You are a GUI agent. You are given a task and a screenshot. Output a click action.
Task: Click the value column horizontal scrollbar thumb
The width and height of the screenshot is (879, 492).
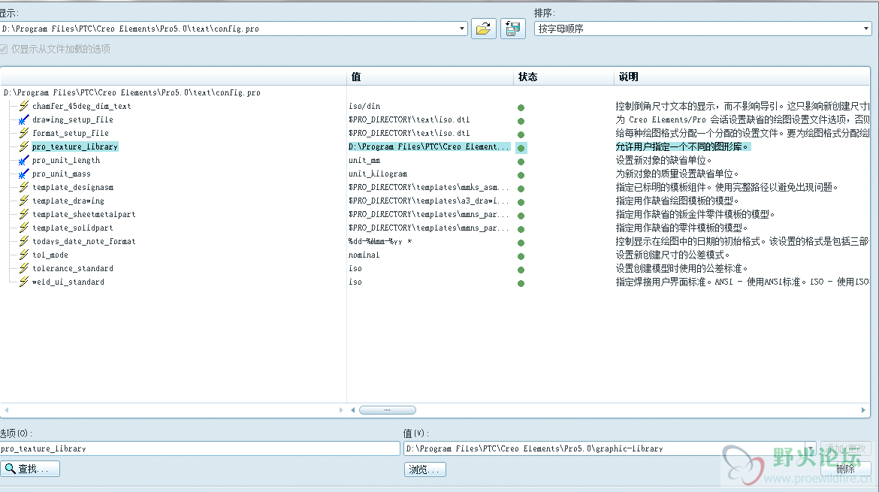(x=388, y=410)
